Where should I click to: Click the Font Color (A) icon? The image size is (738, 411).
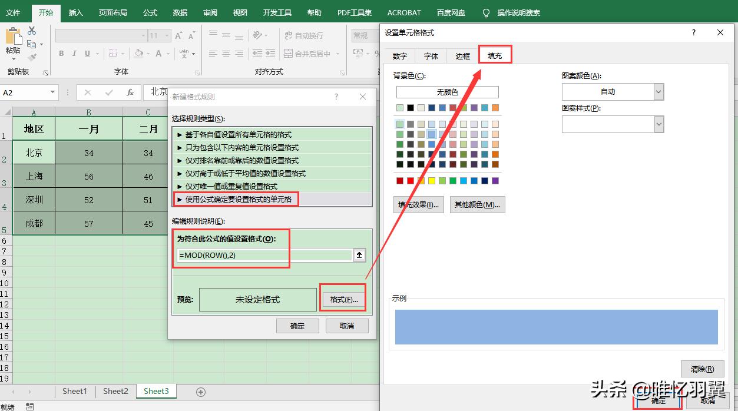point(158,54)
